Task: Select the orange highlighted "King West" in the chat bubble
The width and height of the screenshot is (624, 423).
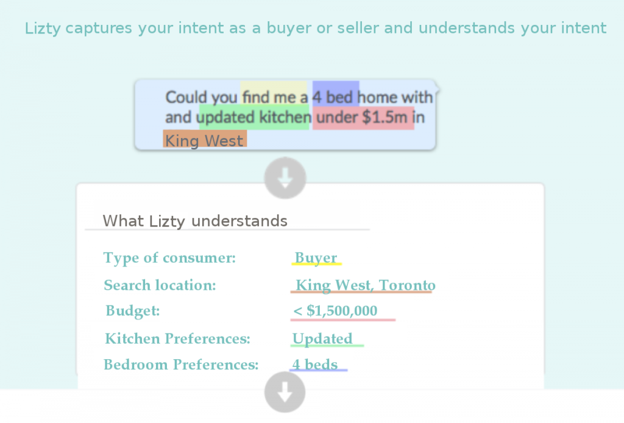Action: pos(204,141)
